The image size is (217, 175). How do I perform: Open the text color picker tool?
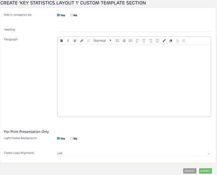pyautogui.click(x=164, y=41)
